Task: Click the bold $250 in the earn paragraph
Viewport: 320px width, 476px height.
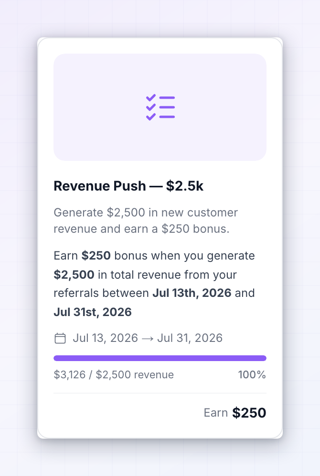Action: (x=96, y=256)
